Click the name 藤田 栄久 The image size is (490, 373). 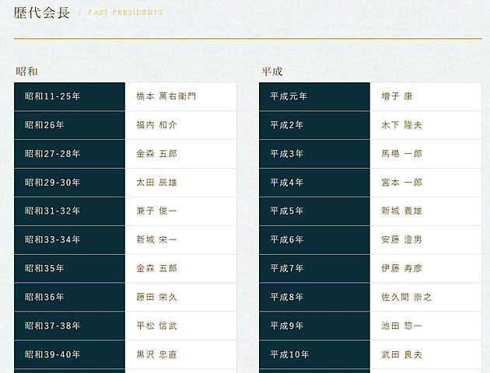click(156, 298)
